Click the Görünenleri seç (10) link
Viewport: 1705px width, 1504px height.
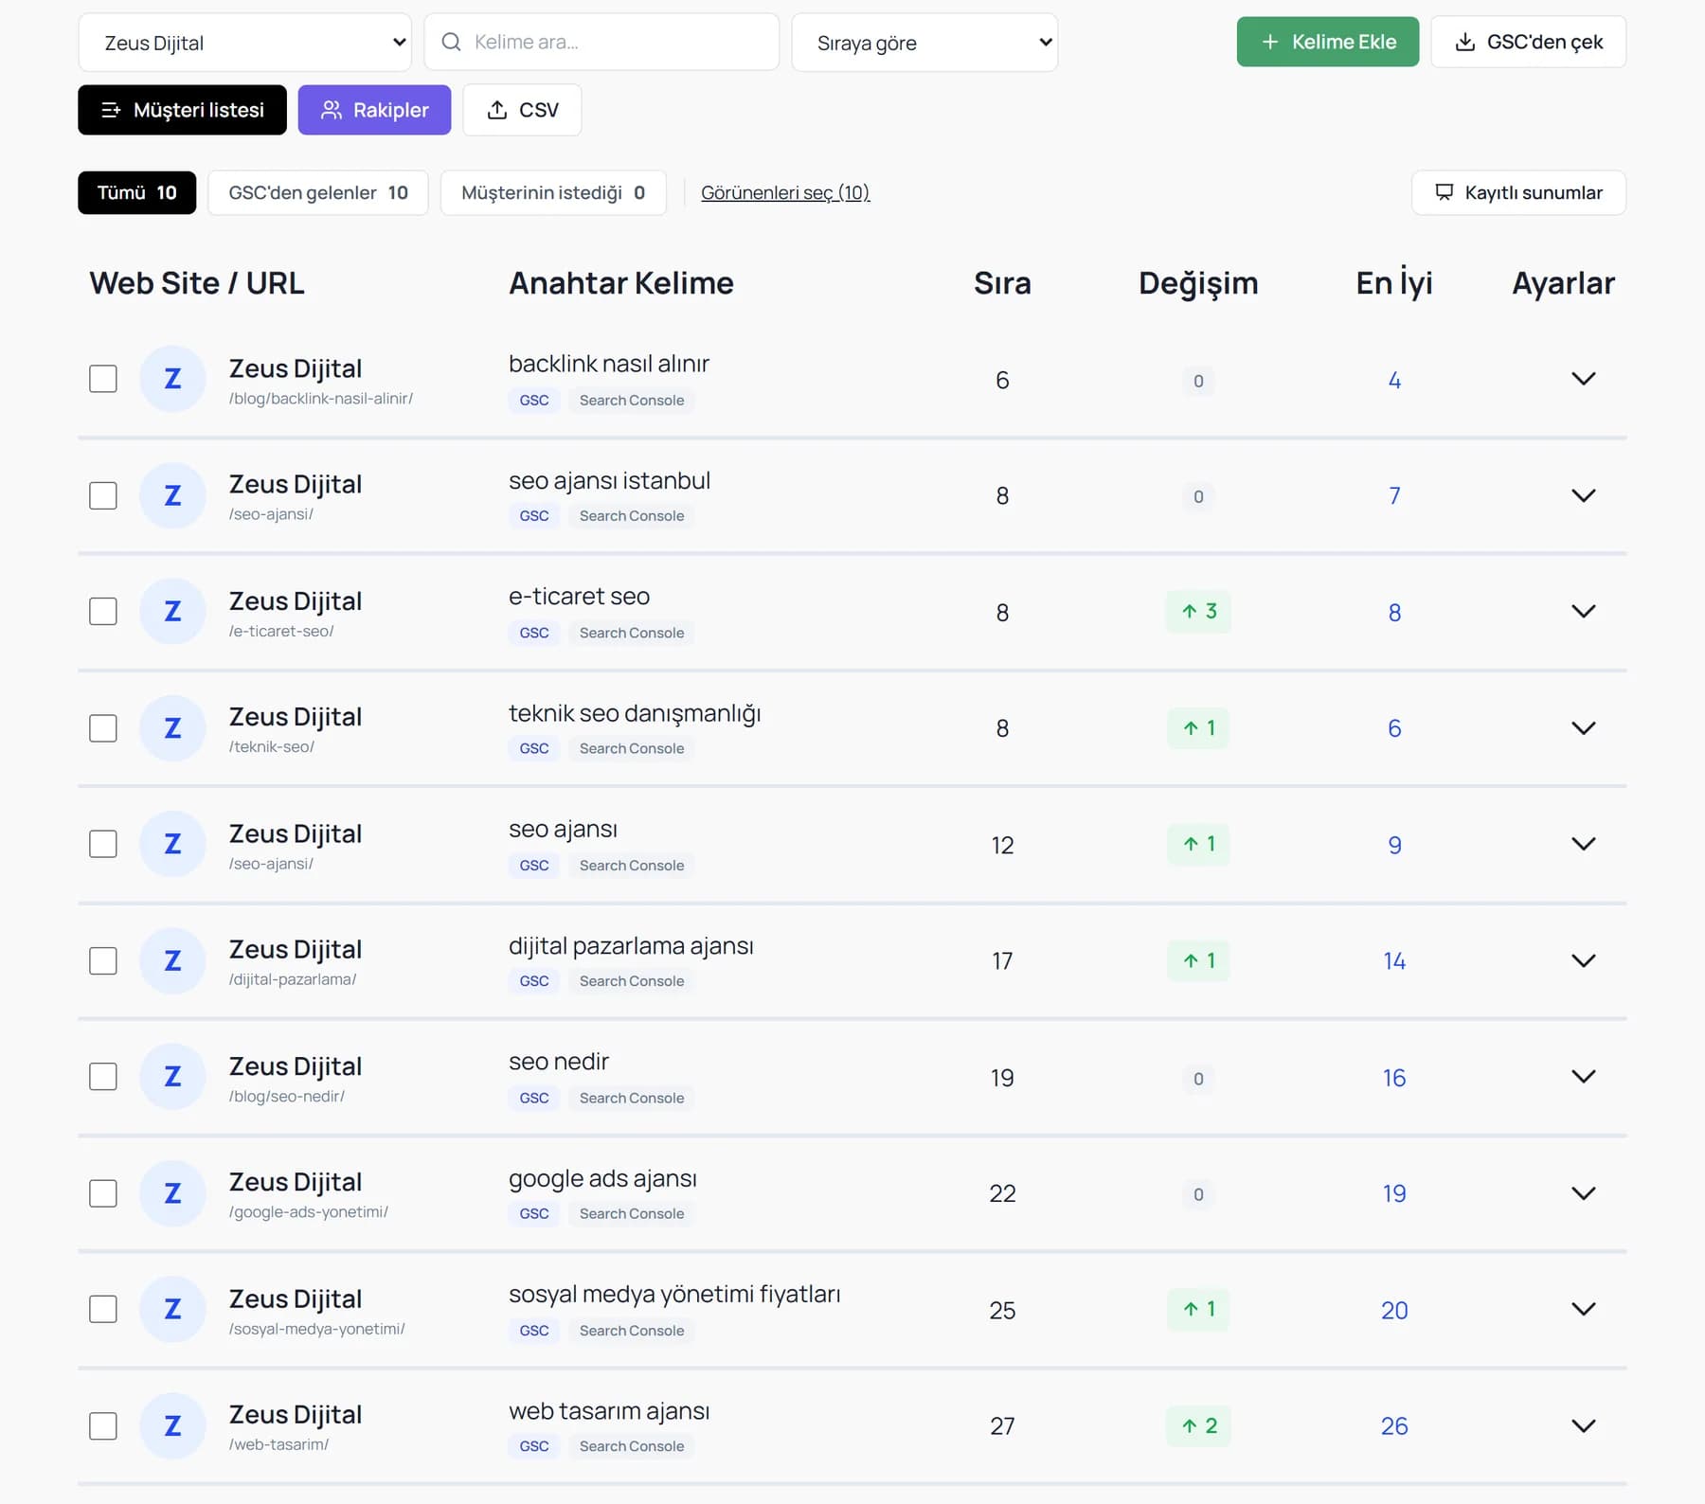(785, 192)
